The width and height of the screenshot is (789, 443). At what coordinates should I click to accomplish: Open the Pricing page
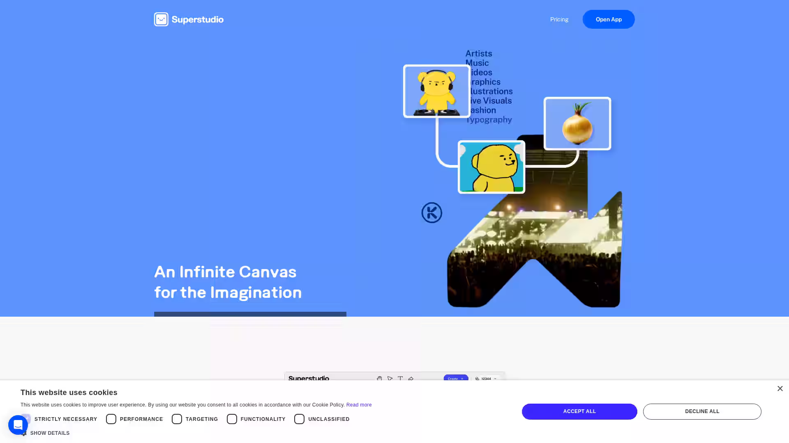(x=559, y=19)
